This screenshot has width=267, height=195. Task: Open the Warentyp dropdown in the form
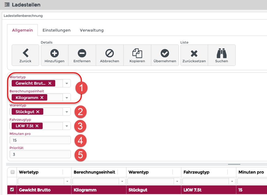(x=67, y=112)
